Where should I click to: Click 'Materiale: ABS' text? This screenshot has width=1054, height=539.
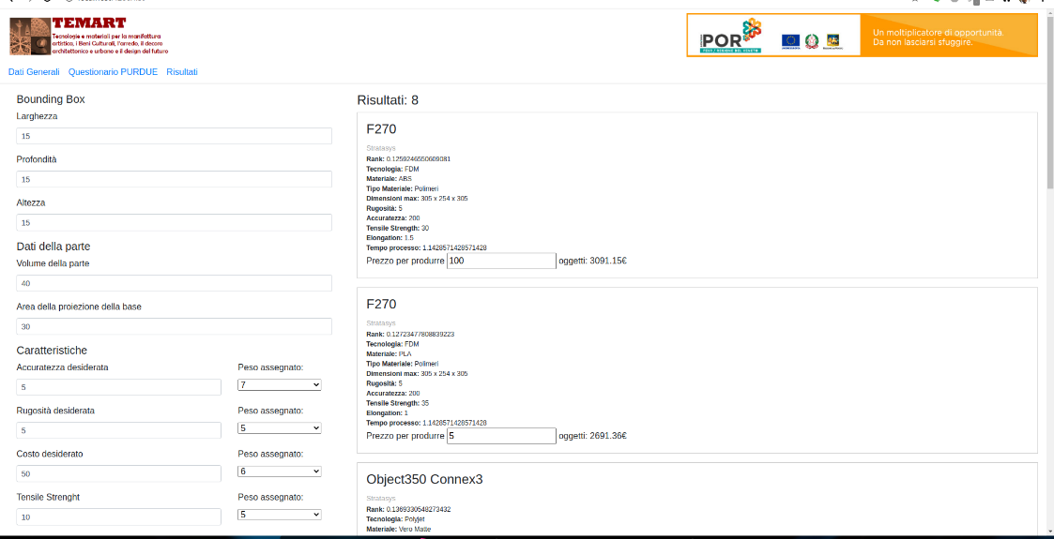(x=390, y=179)
